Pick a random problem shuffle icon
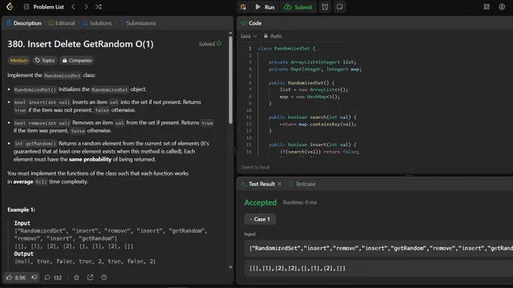This screenshot has width=513, height=288. (x=99, y=7)
